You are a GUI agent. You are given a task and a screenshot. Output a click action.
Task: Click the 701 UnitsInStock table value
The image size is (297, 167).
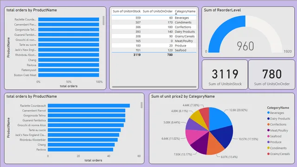pos(138,50)
